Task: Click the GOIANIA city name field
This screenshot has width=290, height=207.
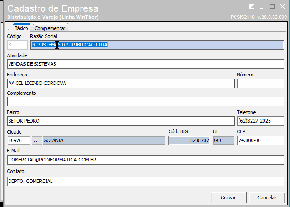Action: point(104,141)
